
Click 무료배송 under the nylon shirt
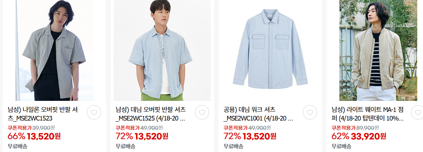[x=18, y=147]
